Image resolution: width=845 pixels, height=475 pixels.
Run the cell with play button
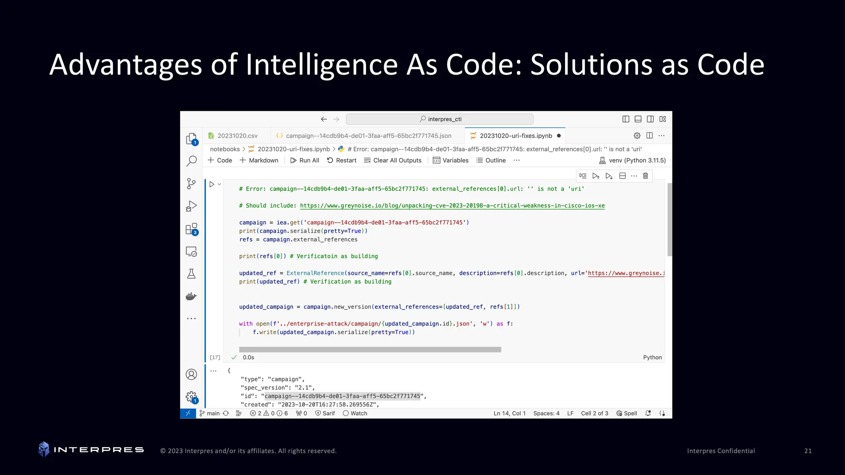[x=212, y=184]
